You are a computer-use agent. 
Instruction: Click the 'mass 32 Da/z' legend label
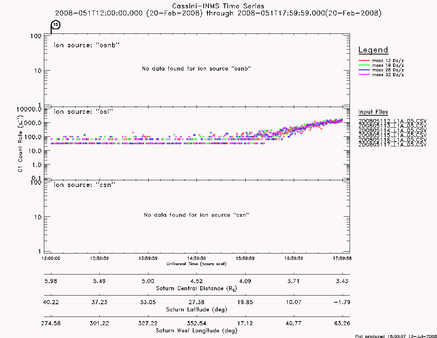[x=388, y=74]
